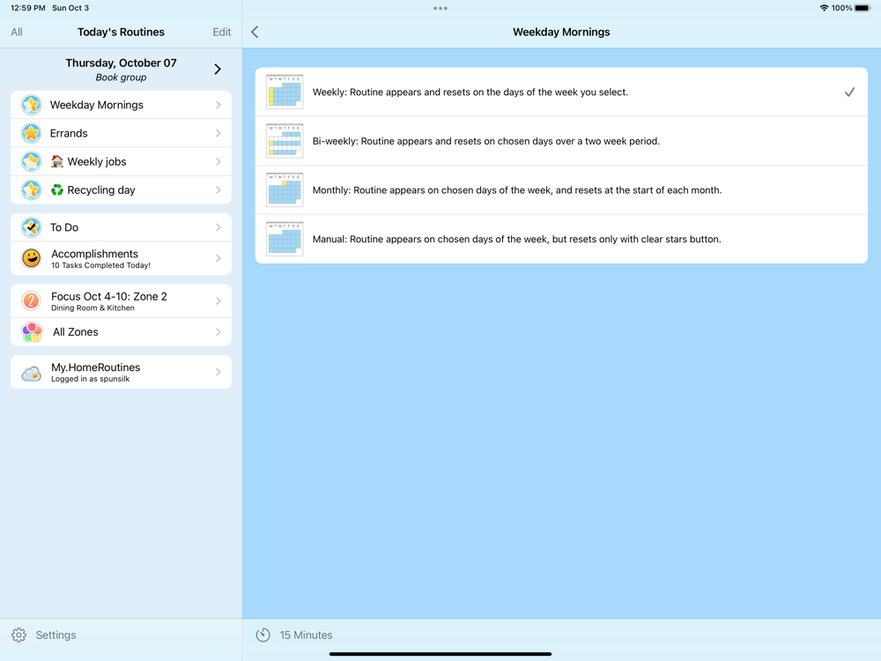Viewport: 881px width, 661px height.
Task: Open the Errands routine label
Action: (69, 133)
